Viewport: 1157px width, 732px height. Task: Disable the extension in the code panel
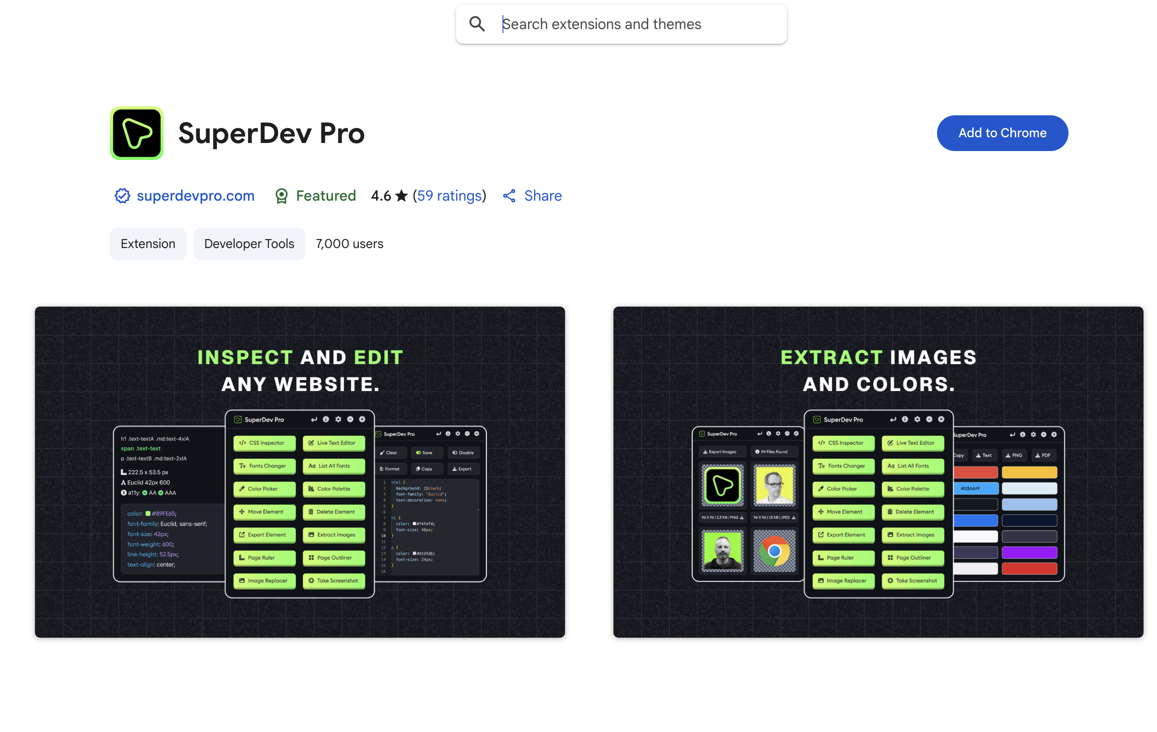click(x=463, y=452)
